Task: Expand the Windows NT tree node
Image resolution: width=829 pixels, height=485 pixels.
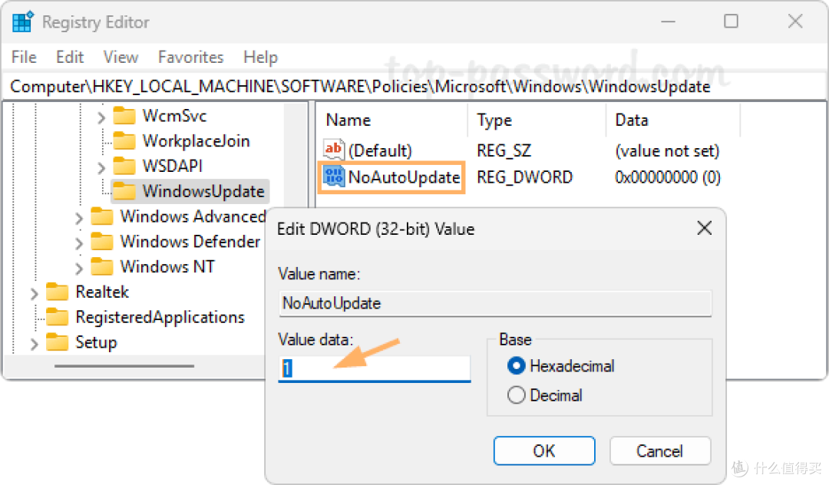Action: tap(79, 268)
